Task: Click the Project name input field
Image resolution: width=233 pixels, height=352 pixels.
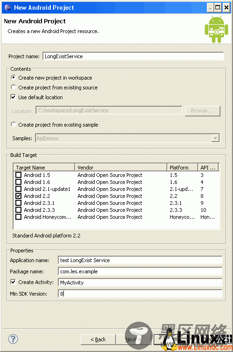Action: [133, 56]
